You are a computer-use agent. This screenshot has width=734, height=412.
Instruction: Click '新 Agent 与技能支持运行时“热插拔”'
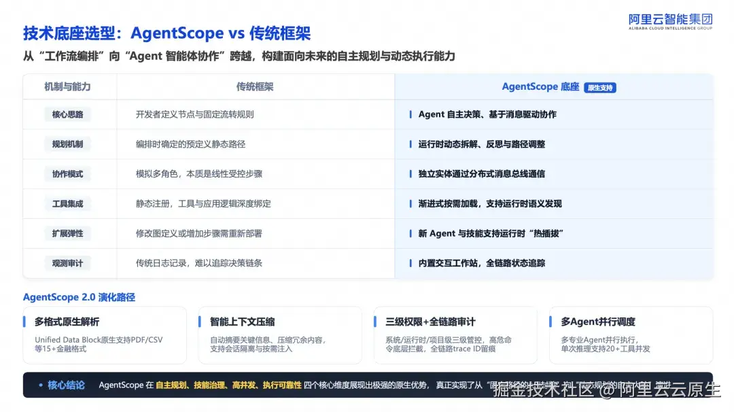pos(491,233)
